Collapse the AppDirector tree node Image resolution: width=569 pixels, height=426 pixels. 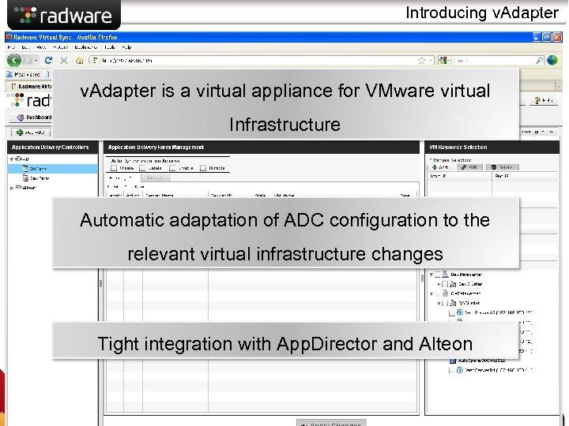(x=12, y=159)
